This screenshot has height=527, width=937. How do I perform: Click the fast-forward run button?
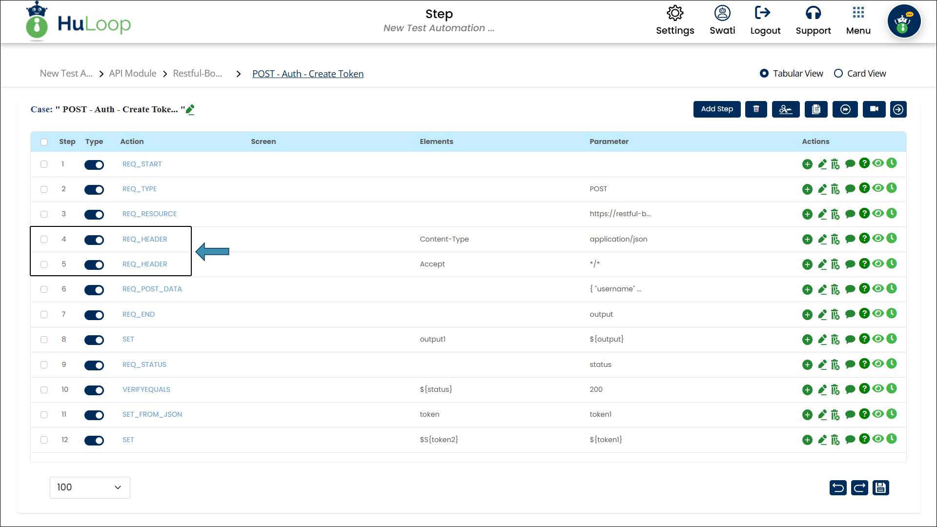point(845,109)
